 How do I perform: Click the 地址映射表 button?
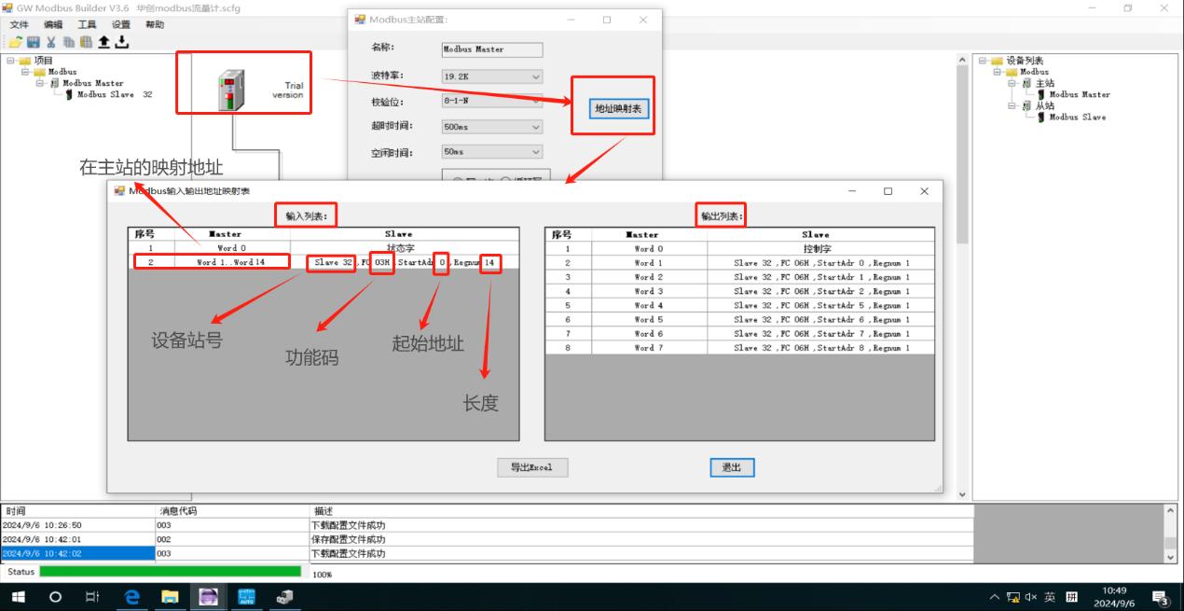tap(619, 109)
